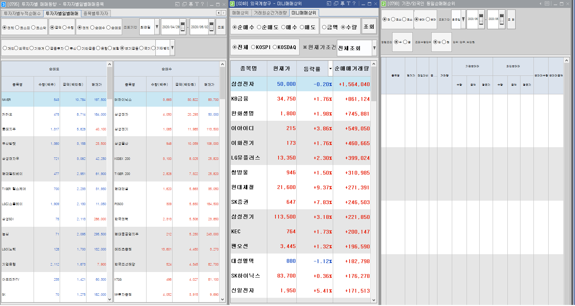Click scrollbar thumb of the 순매수 table

tap(222, 83)
